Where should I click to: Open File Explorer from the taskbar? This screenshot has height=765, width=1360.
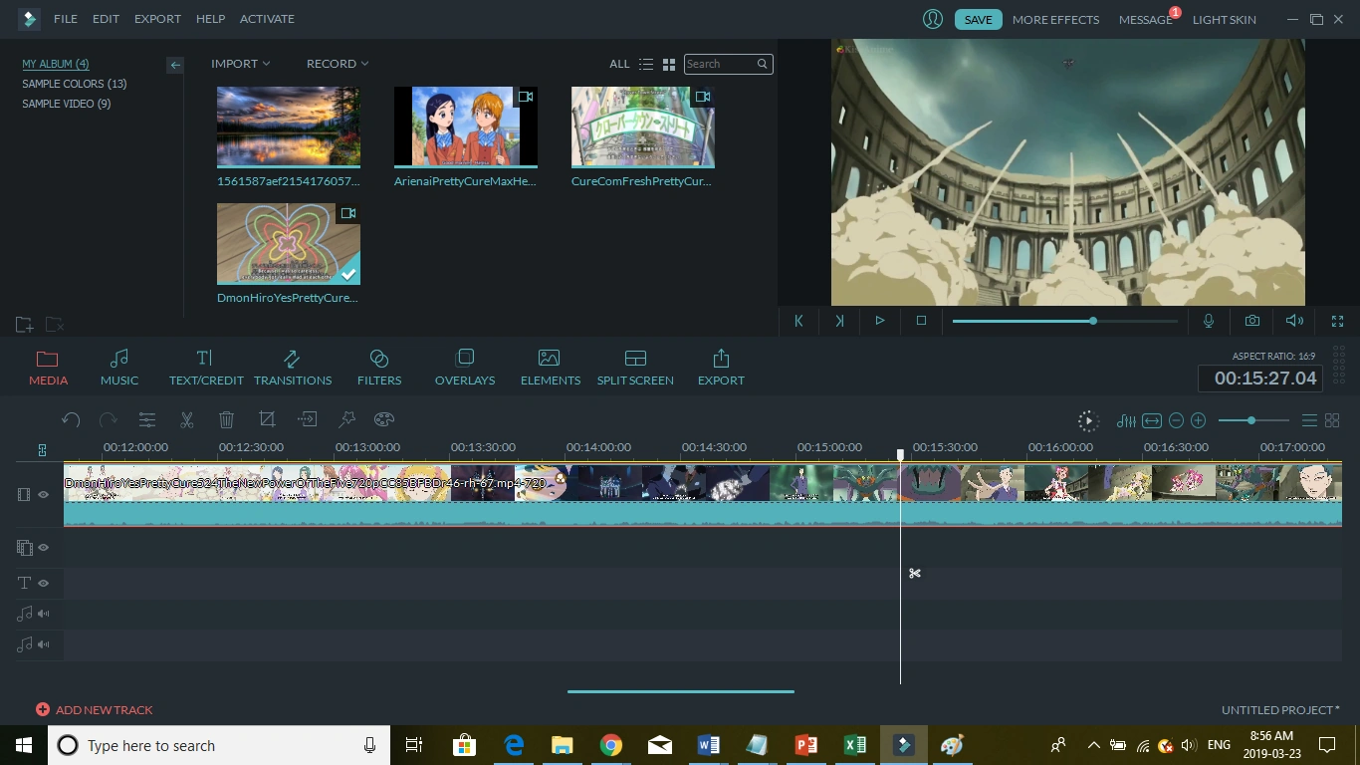pyautogui.click(x=563, y=745)
